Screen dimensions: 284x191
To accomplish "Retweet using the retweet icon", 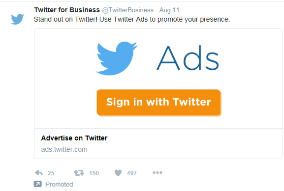I will (79, 173).
